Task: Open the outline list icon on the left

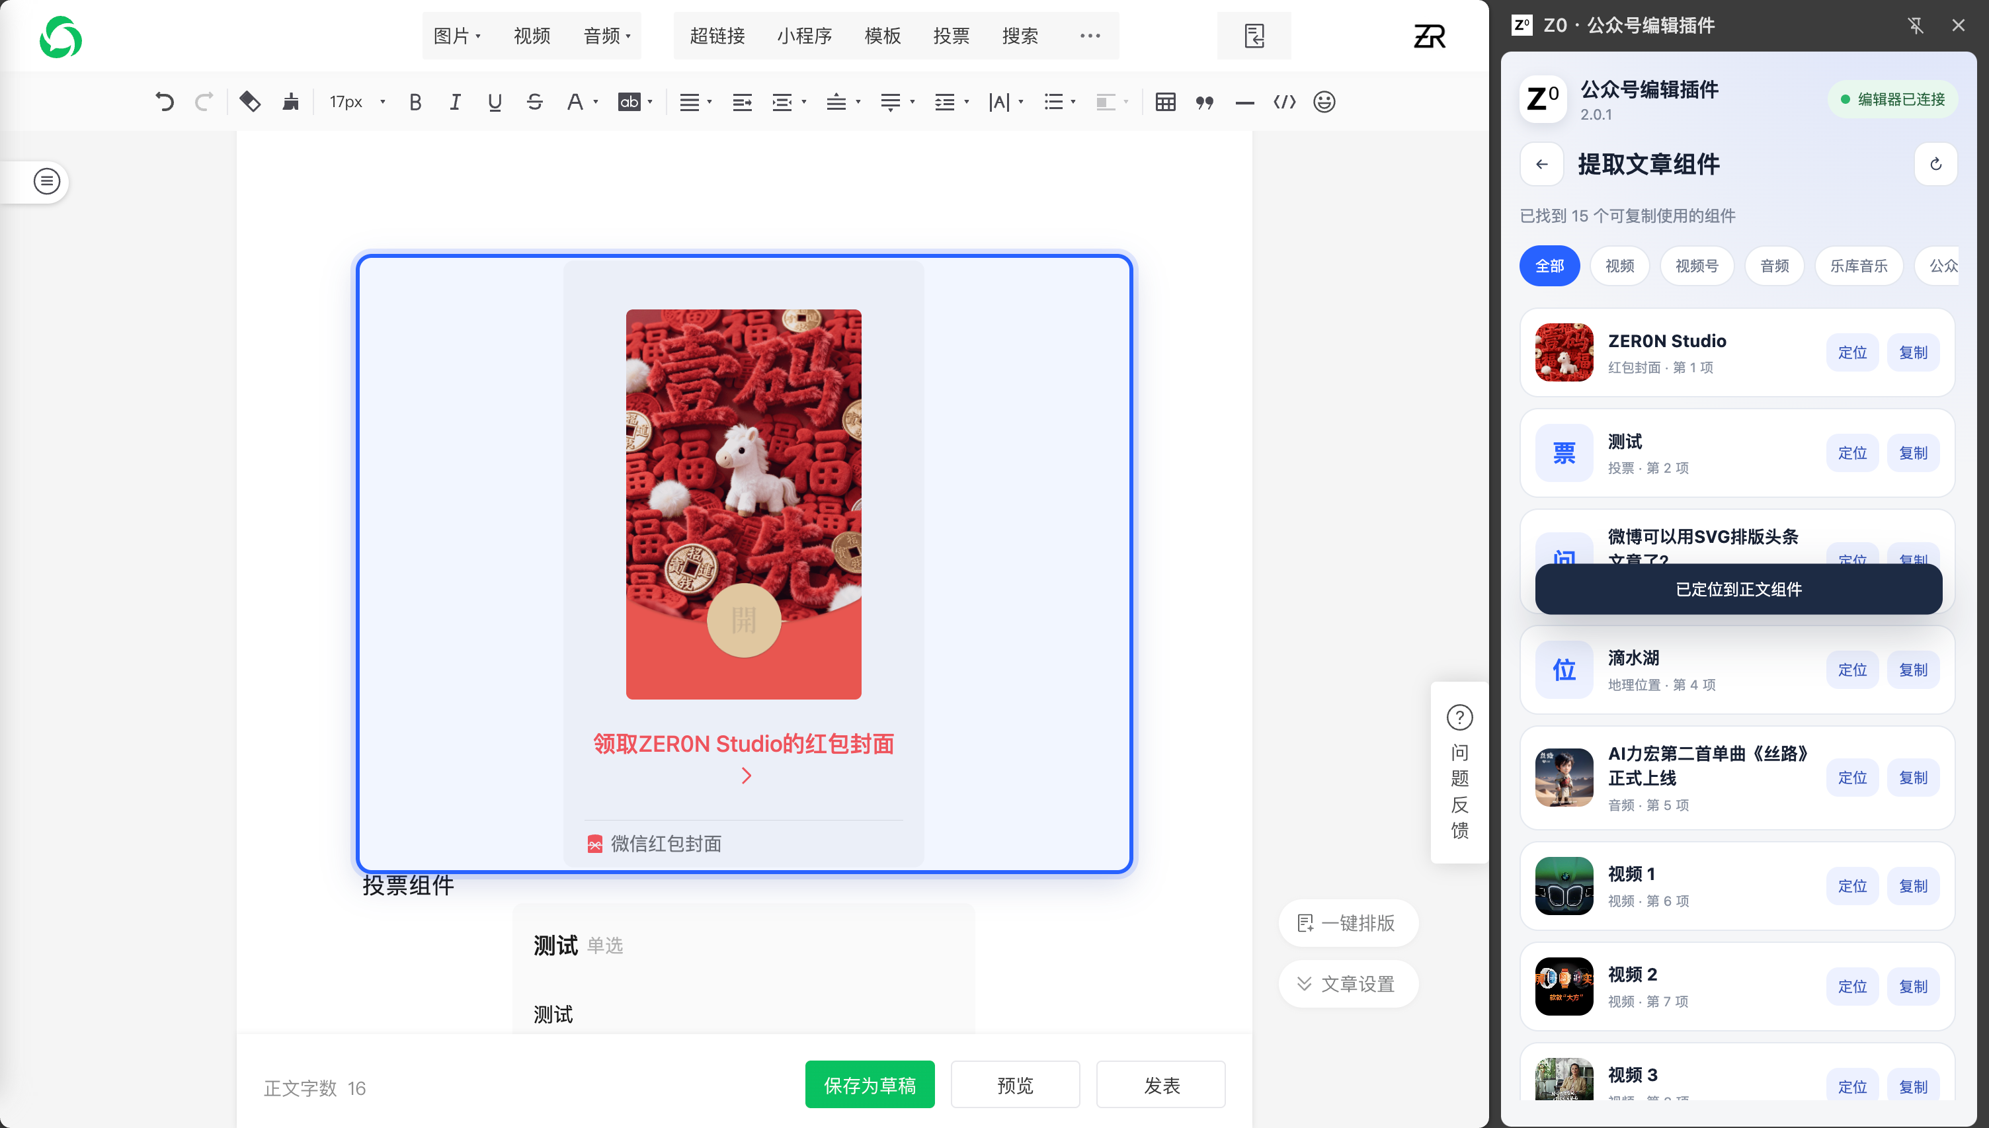Action: pos(46,181)
